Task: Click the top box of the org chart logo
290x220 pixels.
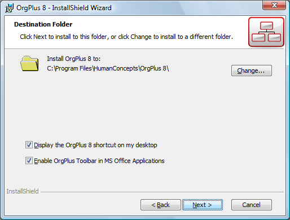Action: click(266, 26)
